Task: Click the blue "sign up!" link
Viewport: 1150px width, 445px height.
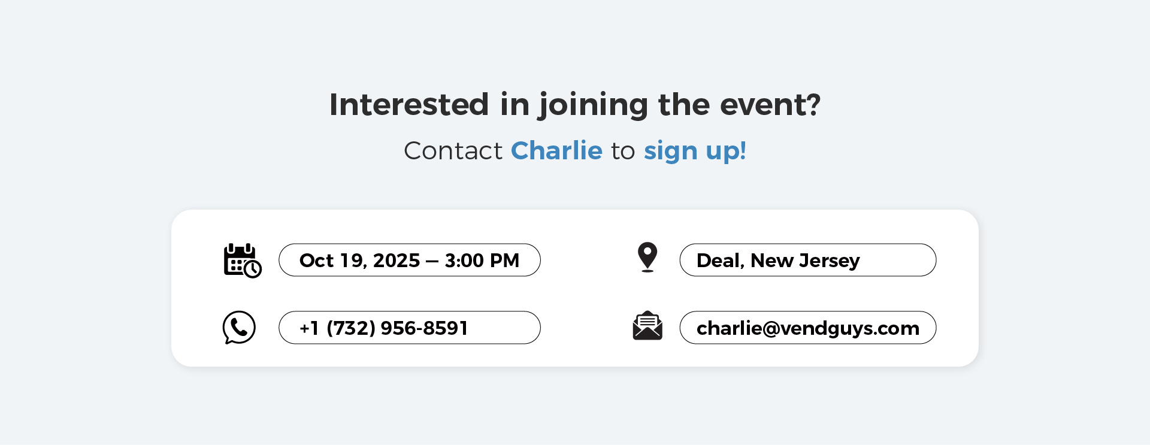Action: tap(695, 150)
